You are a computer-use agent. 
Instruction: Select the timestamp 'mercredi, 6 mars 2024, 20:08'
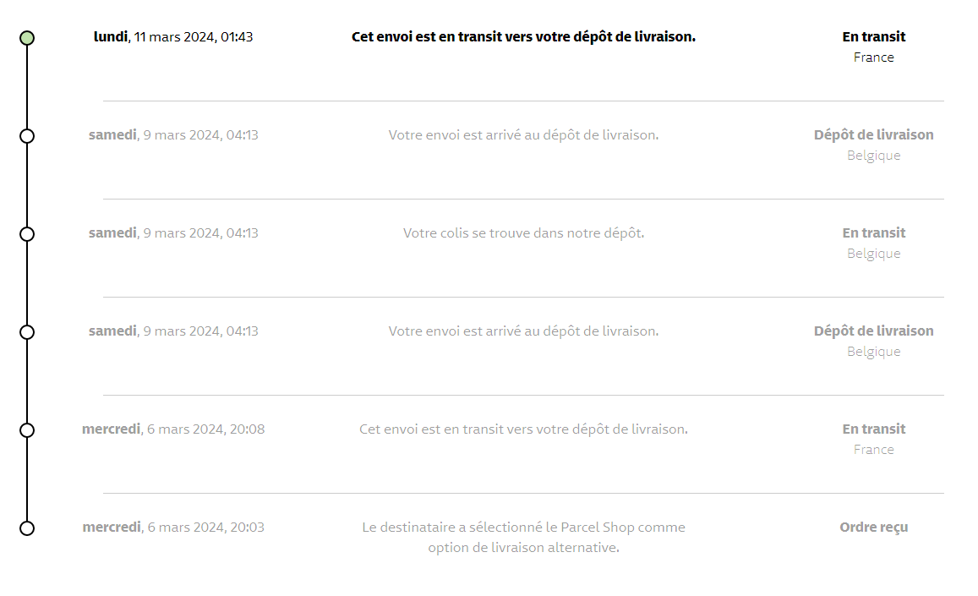click(173, 429)
